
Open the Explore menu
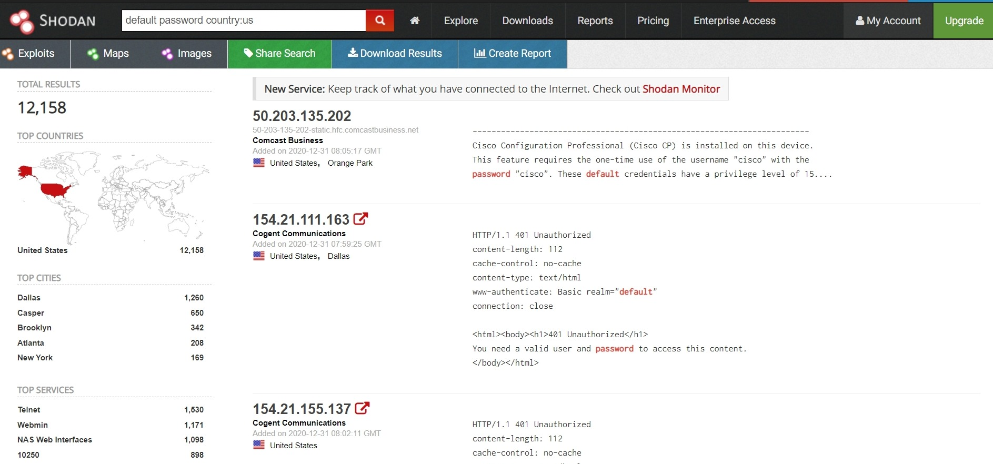point(461,21)
